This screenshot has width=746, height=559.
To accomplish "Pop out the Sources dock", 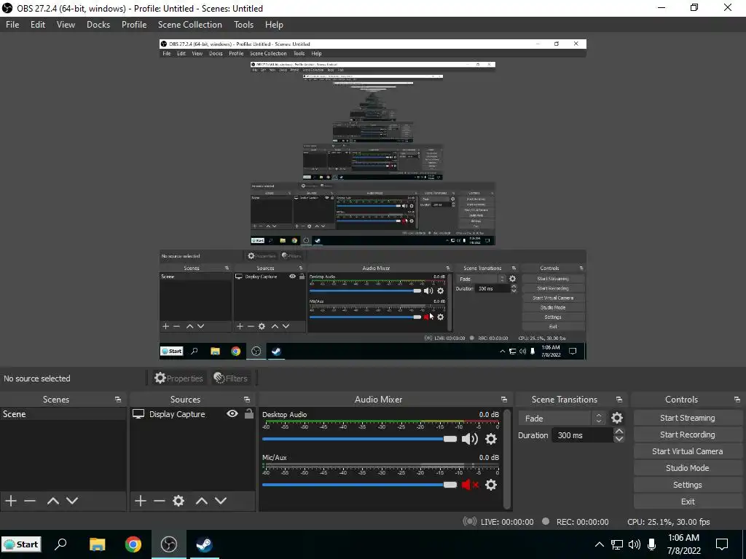I will point(247,400).
